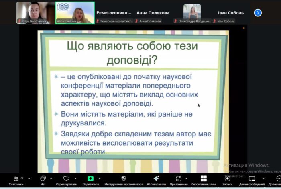
Task: Select Alina Maslova's active speaker video
Action: [x=75, y=12]
